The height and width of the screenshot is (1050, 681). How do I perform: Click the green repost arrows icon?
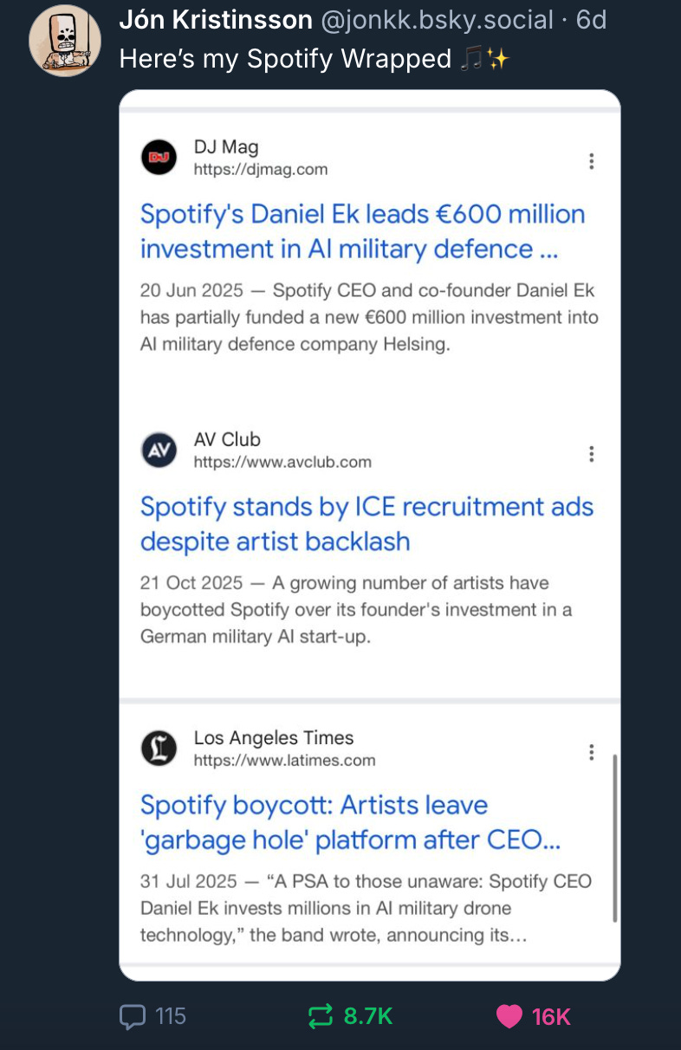point(321,1016)
